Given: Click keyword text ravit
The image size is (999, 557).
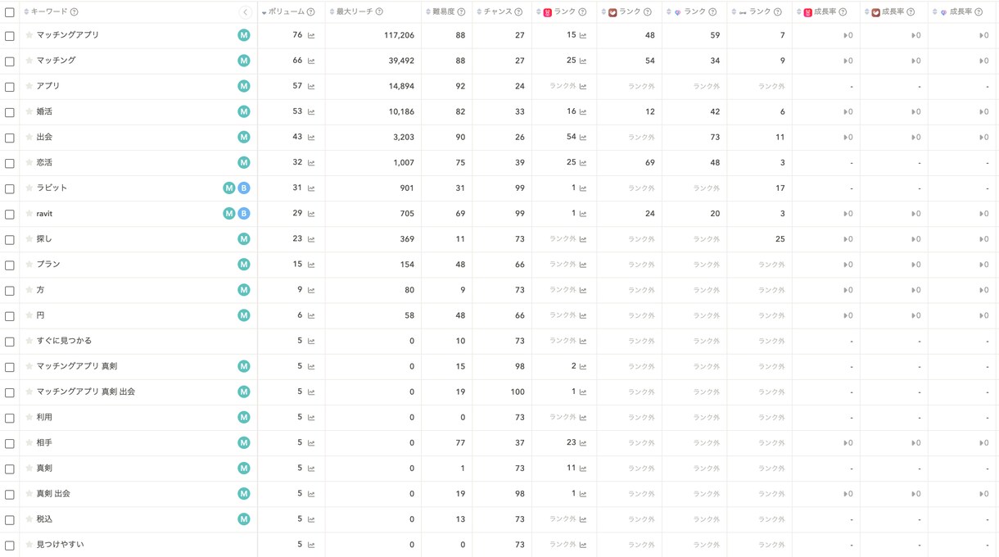Looking at the screenshot, I should [44, 214].
